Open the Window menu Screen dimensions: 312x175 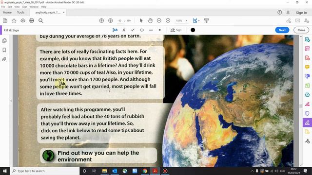(34, 7)
